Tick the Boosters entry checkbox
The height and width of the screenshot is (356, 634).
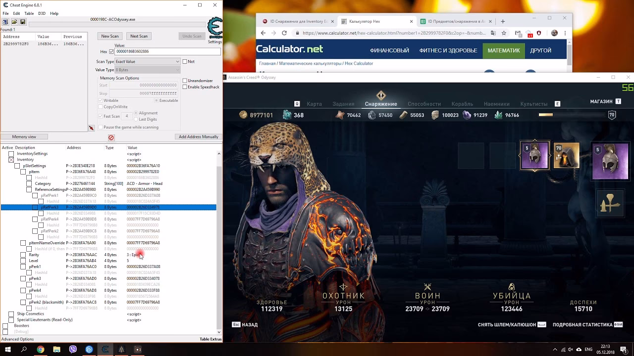[x=5, y=326]
